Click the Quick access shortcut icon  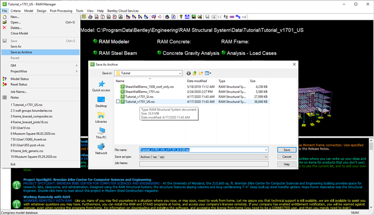tap(101, 85)
